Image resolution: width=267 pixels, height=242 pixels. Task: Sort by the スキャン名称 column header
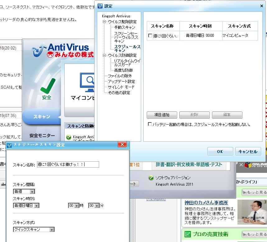163,26
